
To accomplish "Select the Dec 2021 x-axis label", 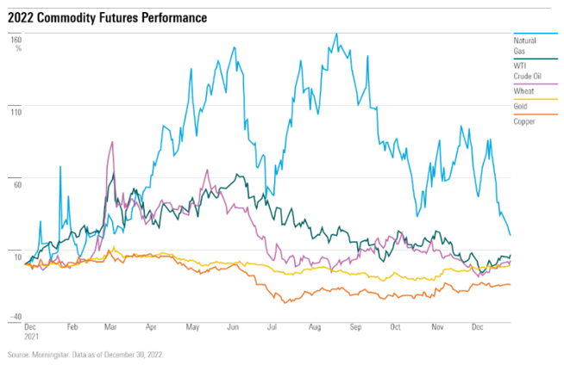I will [x=30, y=331].
